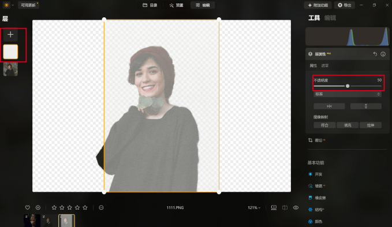392x227 pixels.
Task: Expand the 增强 enhance tool
Action: coord(316,186)
